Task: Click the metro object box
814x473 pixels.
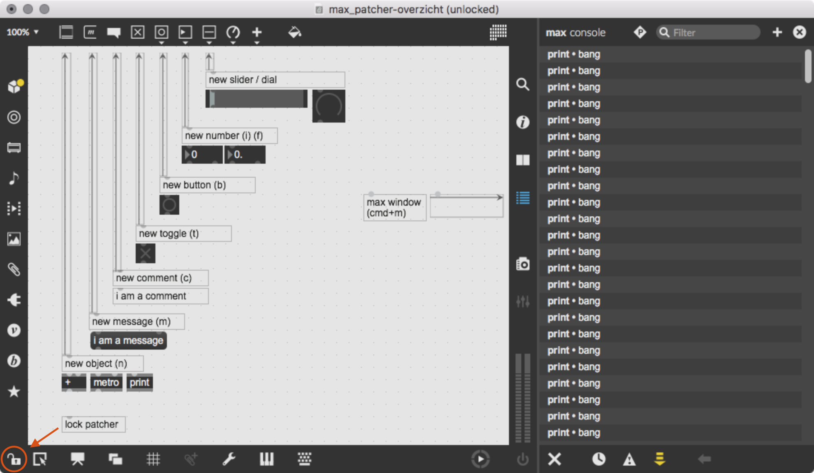Action: (106, 383)
